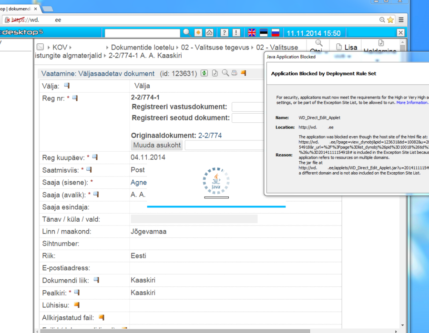Click the zoom magnifier icon in the address bar

coord(382,20)
